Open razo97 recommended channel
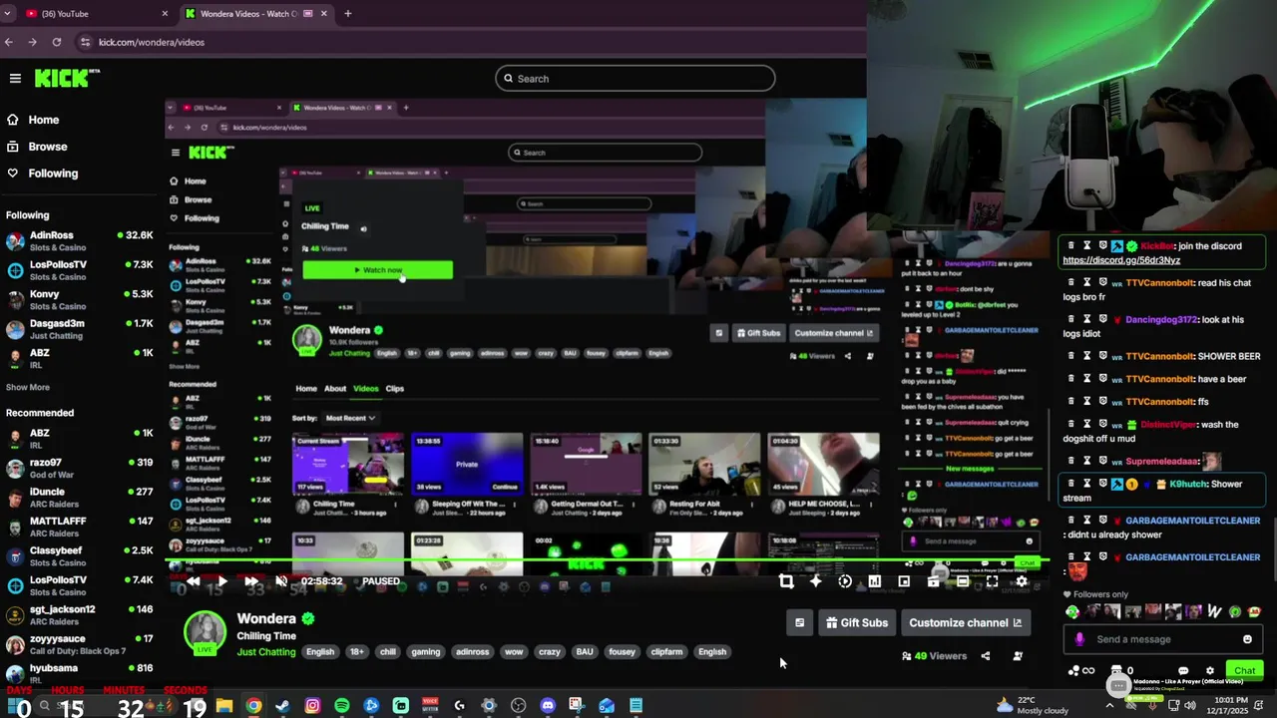 (79, 468)
